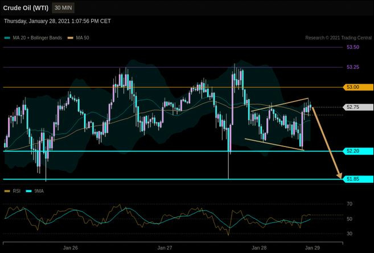Click the Jan 29 date axis label
The height and width of the screenshot is (253, 374).
(313, 248)
